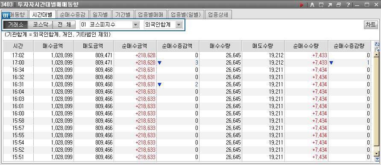Switch to the 일자별 tab
This screenshot has height=165, width=381.
pyautogui.click(x=100, y=15)
